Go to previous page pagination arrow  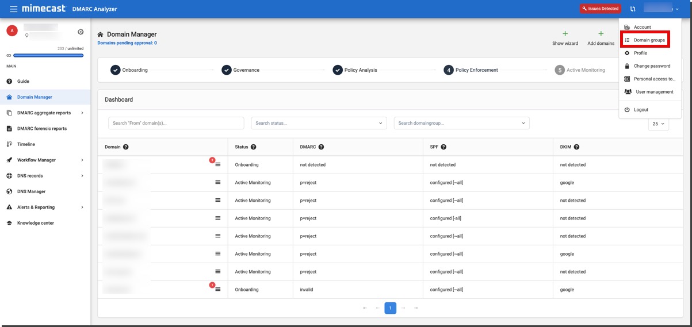tap(377, 308)
